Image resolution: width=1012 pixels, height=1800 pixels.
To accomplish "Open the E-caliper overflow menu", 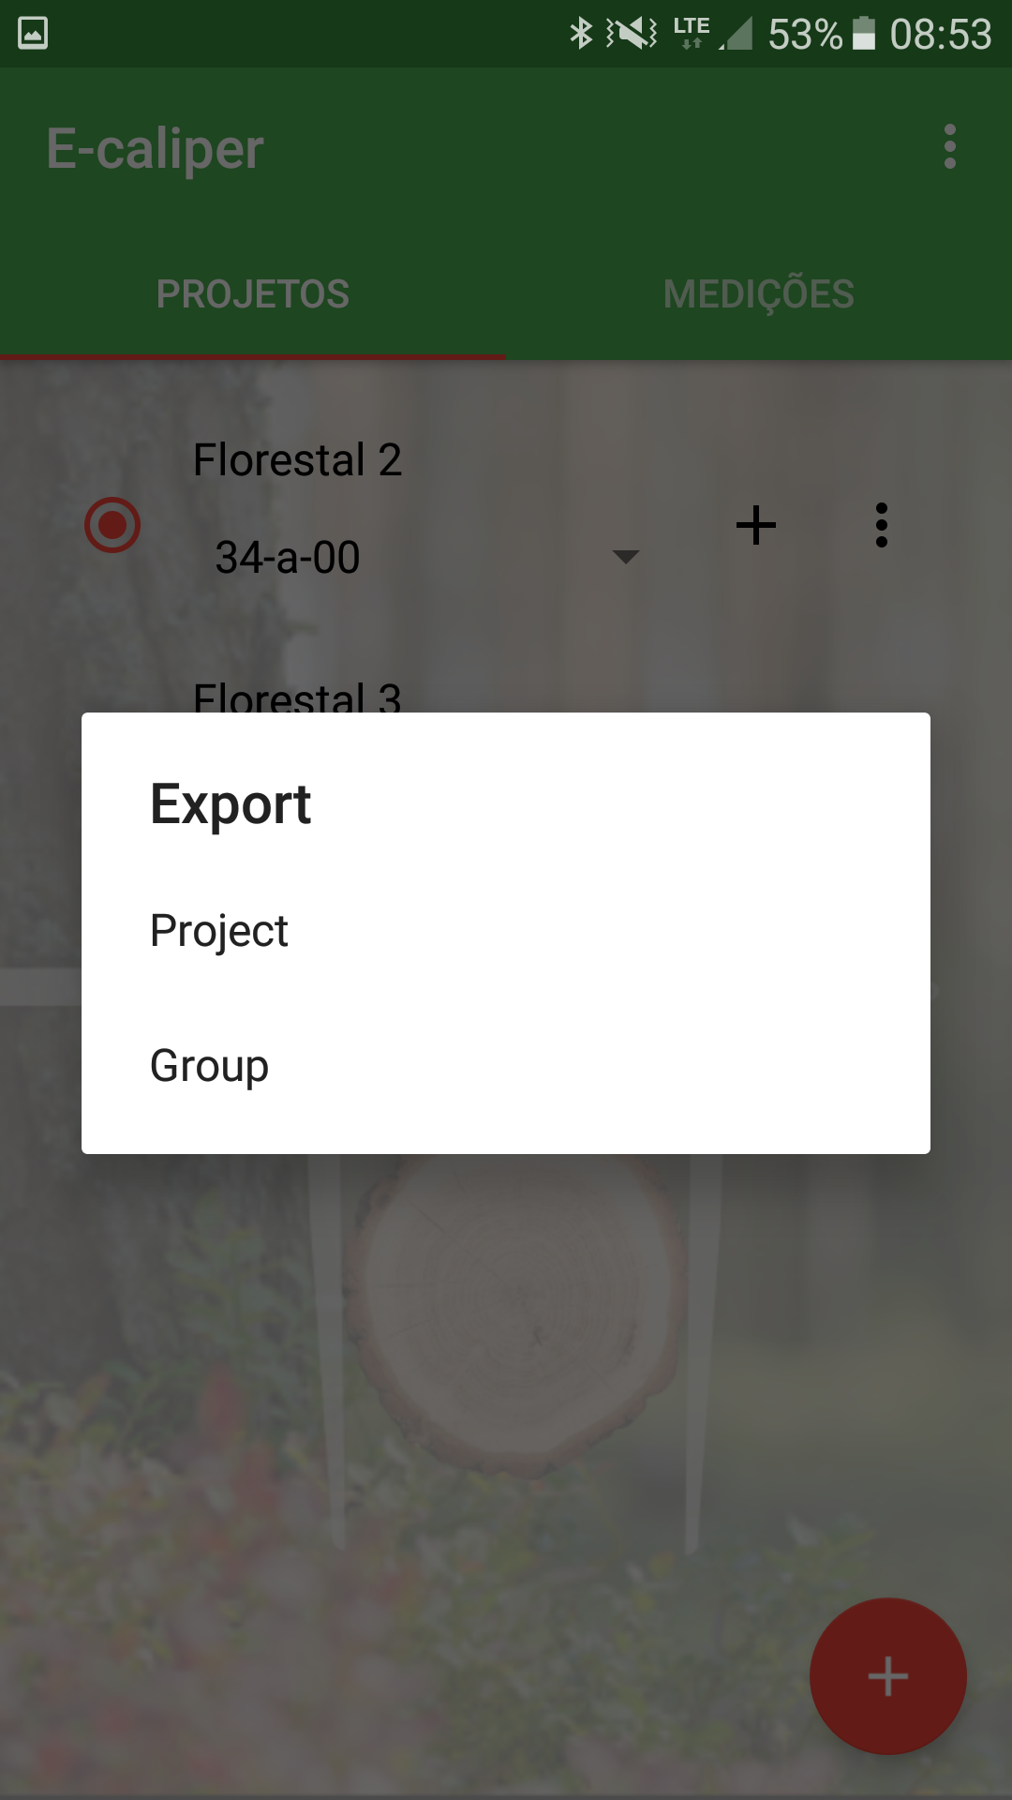I will [x=949, y=147].
